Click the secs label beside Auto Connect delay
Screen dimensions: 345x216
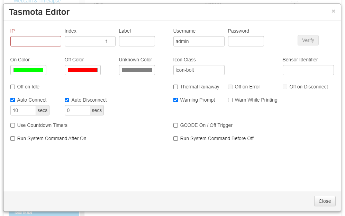43,110
